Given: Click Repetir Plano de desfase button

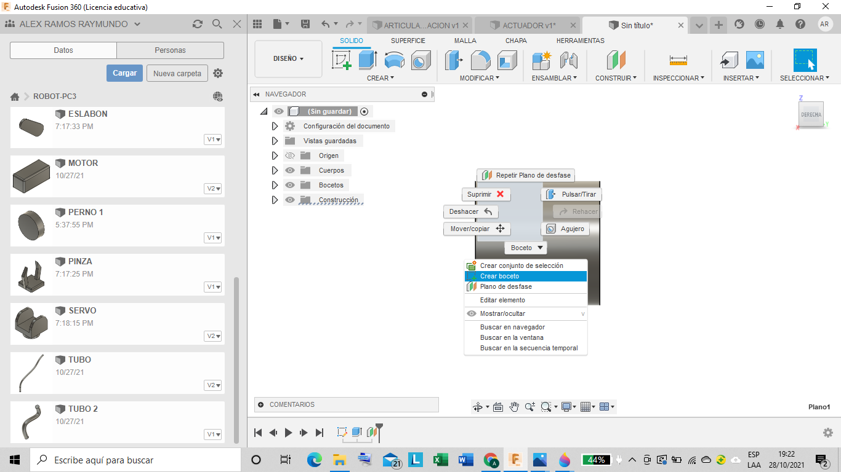Looking at the screenshot, I should pos(526,175).
